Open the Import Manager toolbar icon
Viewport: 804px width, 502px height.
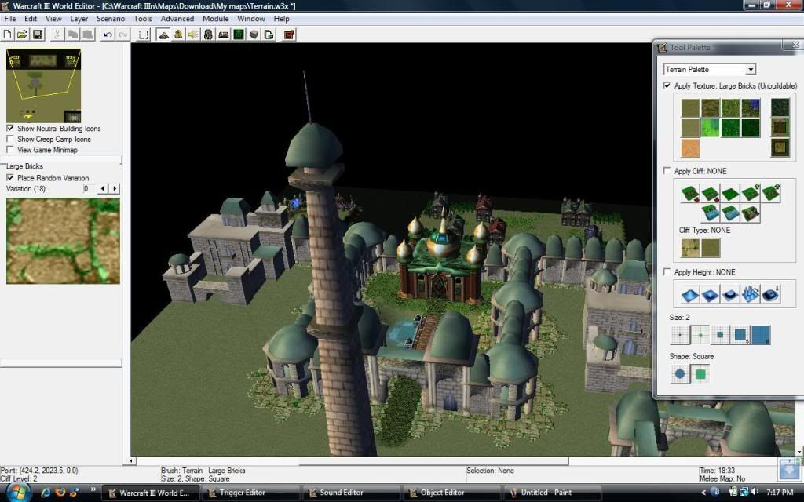click(x=269, y=35)
